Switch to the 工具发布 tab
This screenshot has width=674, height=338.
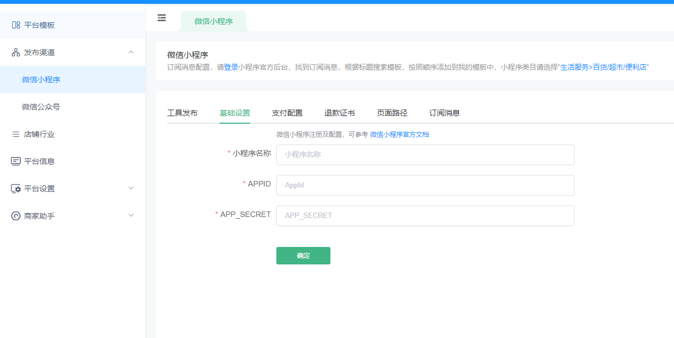[x=182, y=113]
